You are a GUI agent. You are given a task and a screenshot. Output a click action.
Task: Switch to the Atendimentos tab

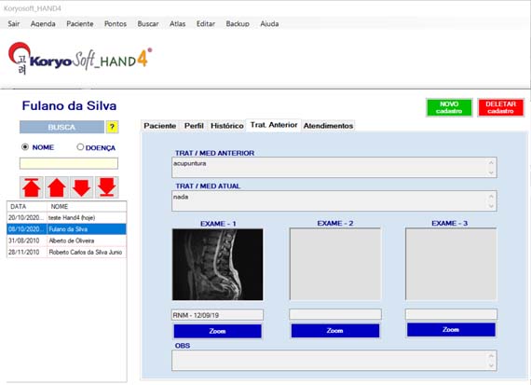pos(328,126)
